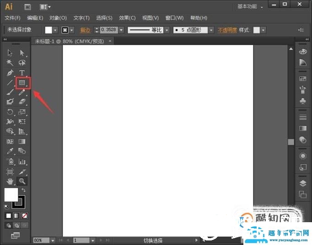This screenshot has height=245, width=312.
Task: Open stroke color dropdown in control bar
Action: click(x=72, y=30)
